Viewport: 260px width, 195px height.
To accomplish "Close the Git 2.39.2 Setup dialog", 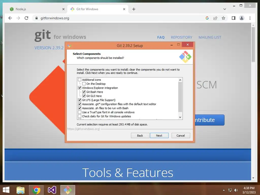I will click(x=188, y=45).
